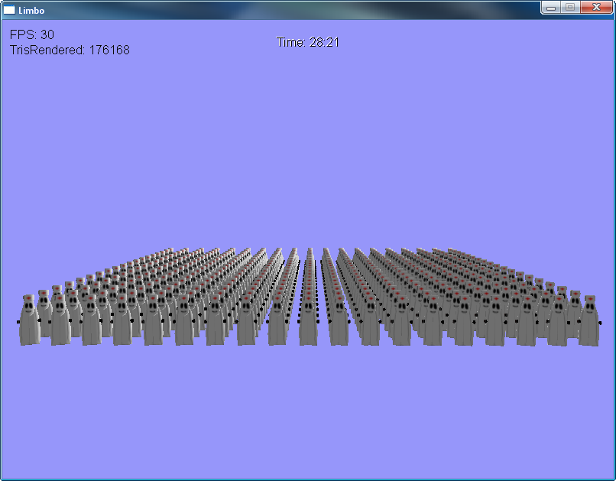The image size is (616, 481).
Task: Choose third ghost from right, front row
Action: click(x=527, y=321)
